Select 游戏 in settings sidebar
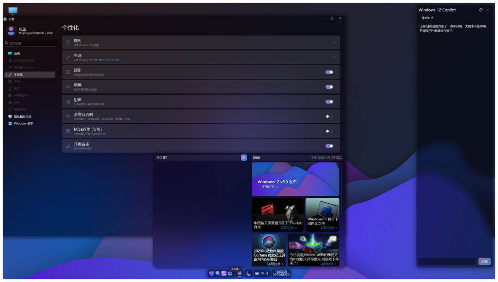The image size is (498, 282). coord(30,102)
